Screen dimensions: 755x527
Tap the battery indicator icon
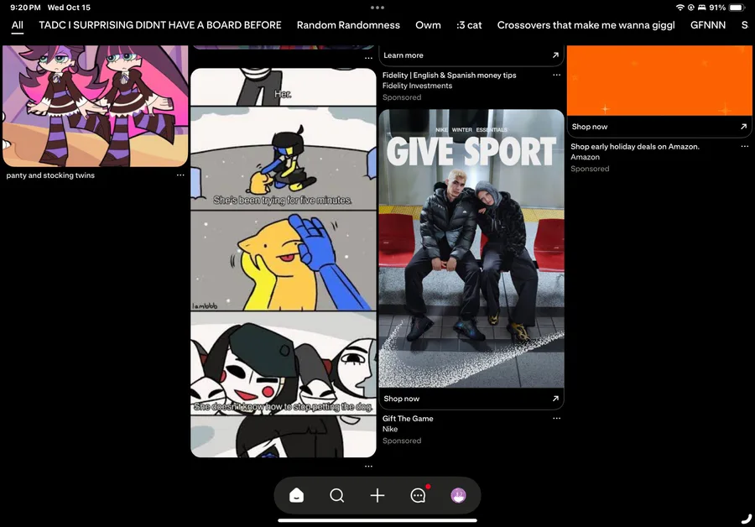[737, 8]
